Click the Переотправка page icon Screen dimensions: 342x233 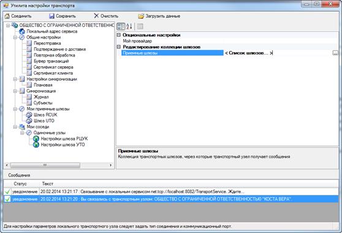(29, 43)
